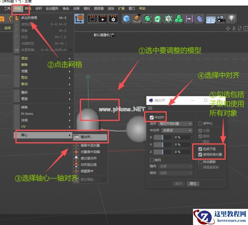
Task: Click the coordinate system globe icon
Action: click(79, 18)
